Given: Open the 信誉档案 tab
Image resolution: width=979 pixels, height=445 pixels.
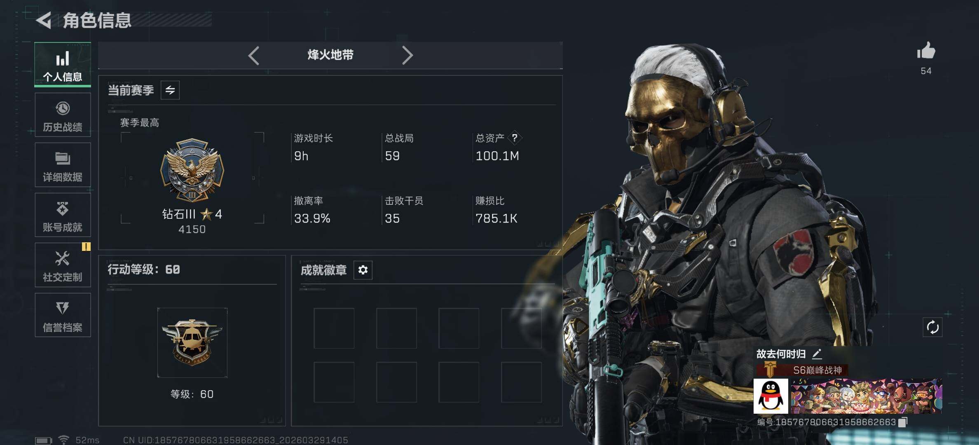Looking at the screenshot, I should coord(63,315).
